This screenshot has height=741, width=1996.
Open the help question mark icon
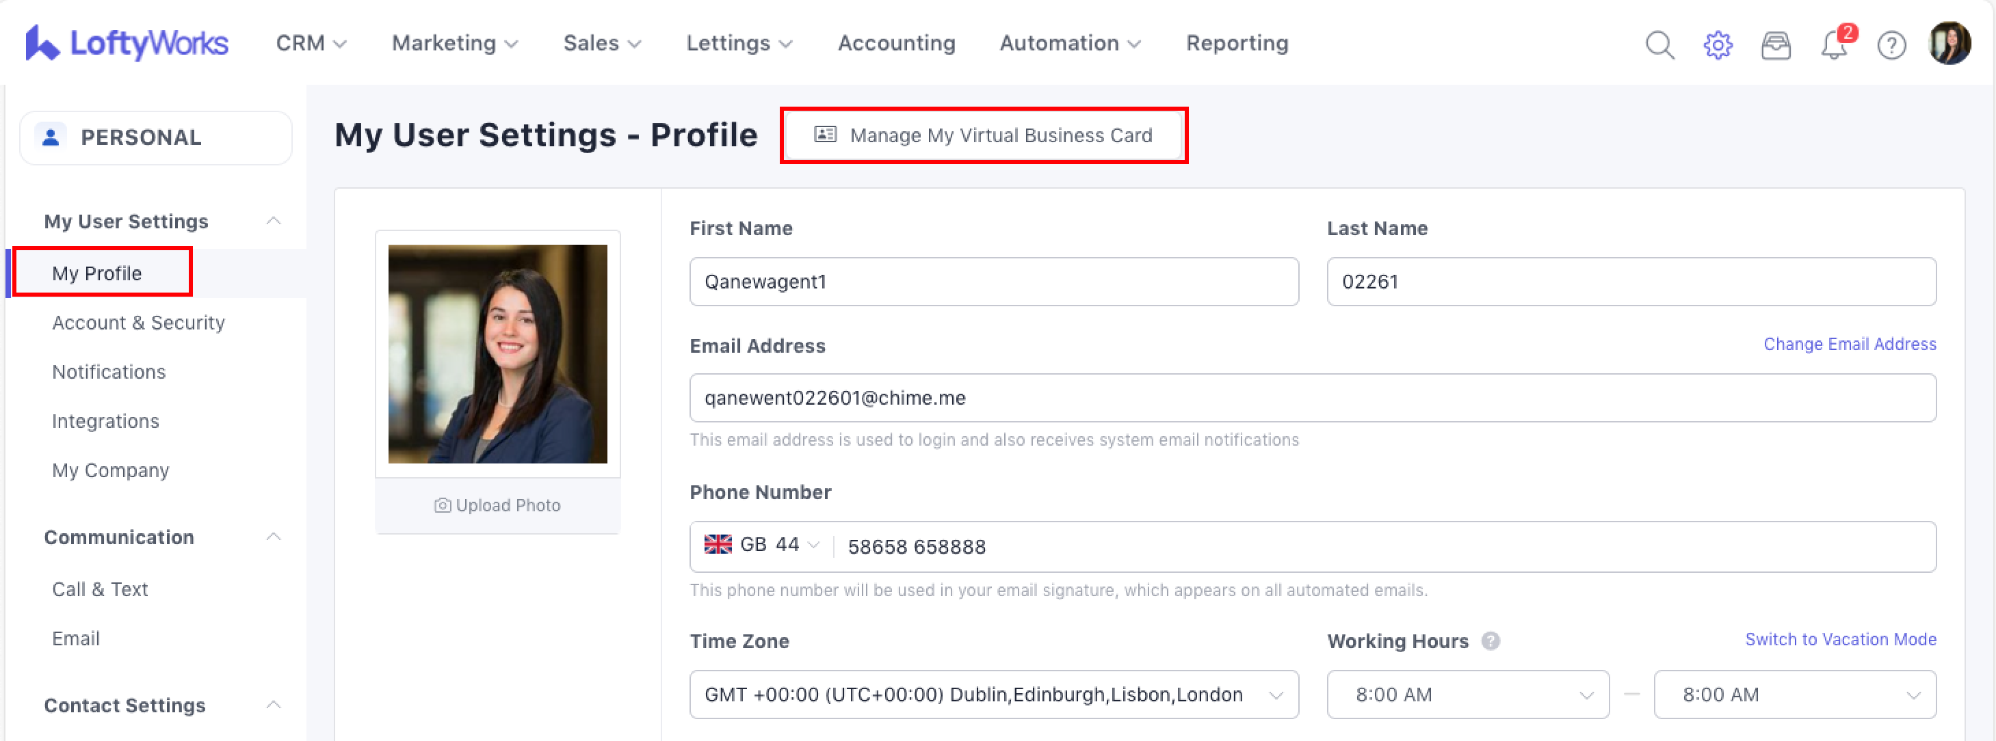coord(1891,45)
